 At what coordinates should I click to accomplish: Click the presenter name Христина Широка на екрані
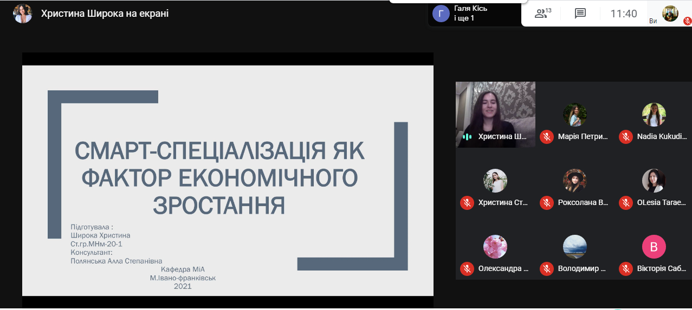[x=105, y=14]
